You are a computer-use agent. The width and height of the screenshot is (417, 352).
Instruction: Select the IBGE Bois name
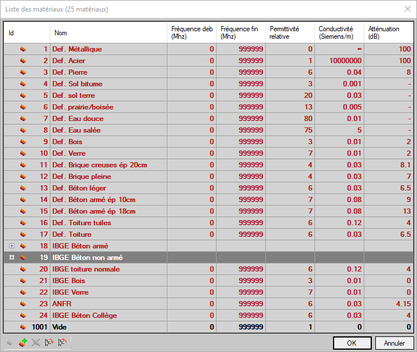tap(68, 280)
